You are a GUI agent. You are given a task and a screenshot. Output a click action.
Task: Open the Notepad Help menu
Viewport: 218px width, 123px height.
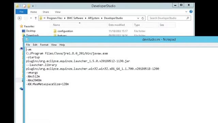[x=62, y=45]
